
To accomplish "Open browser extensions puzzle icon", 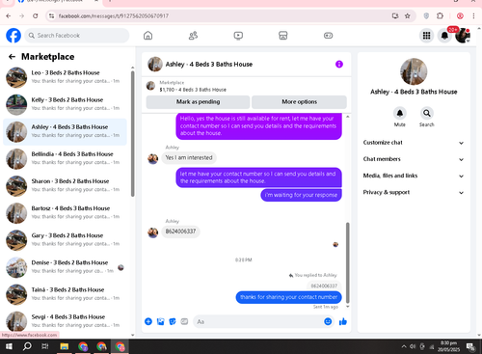I will click(x=440, y=15).
